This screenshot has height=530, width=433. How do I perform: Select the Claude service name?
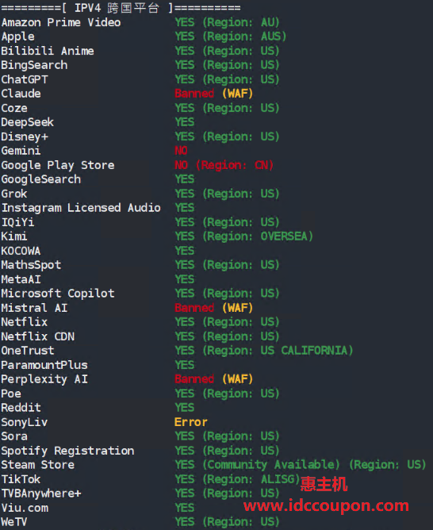pos(21,94)
